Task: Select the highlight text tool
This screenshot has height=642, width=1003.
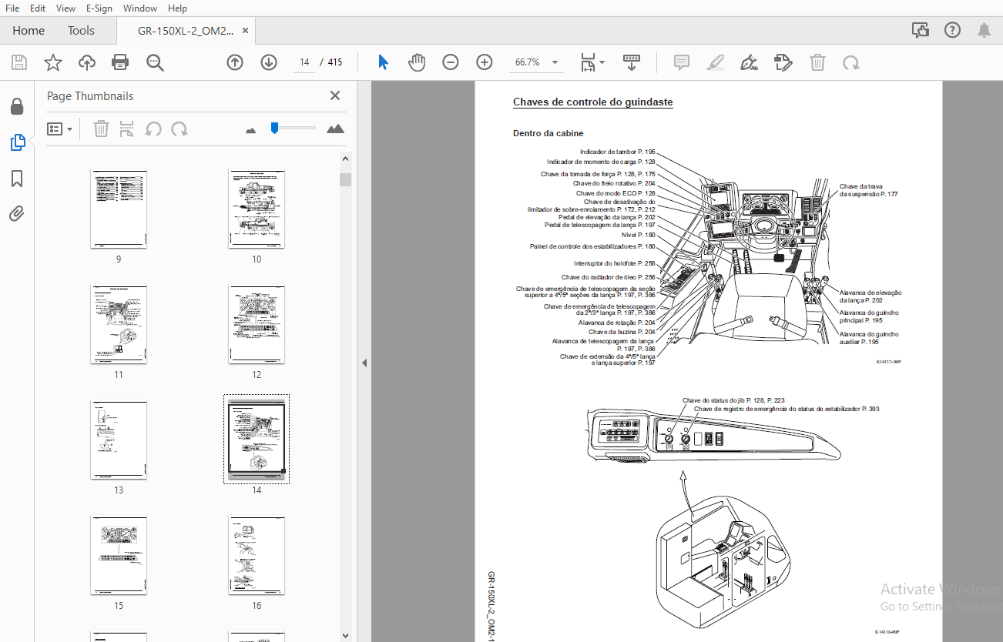Action: pyautogui.click(x=716, y=62)
